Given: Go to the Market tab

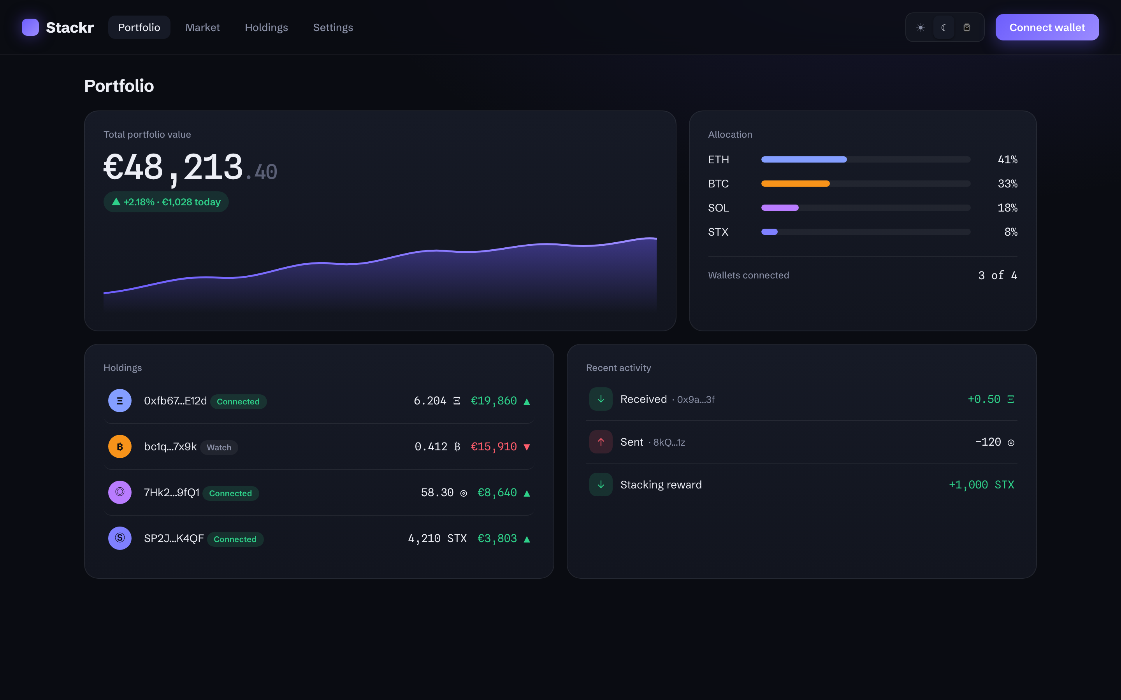Looking at the screenshot, I should [202, 27].
